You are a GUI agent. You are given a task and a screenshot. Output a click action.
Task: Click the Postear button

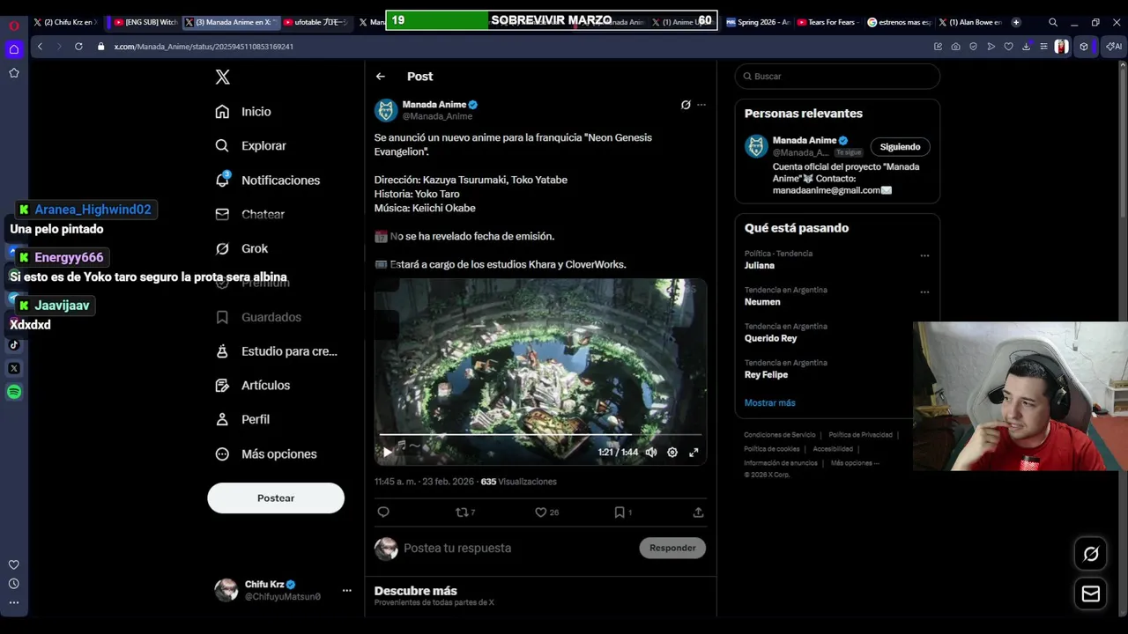276,498
